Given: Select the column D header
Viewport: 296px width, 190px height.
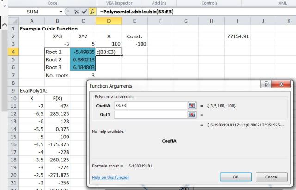Looking at the screenshot, I should 109,21.
